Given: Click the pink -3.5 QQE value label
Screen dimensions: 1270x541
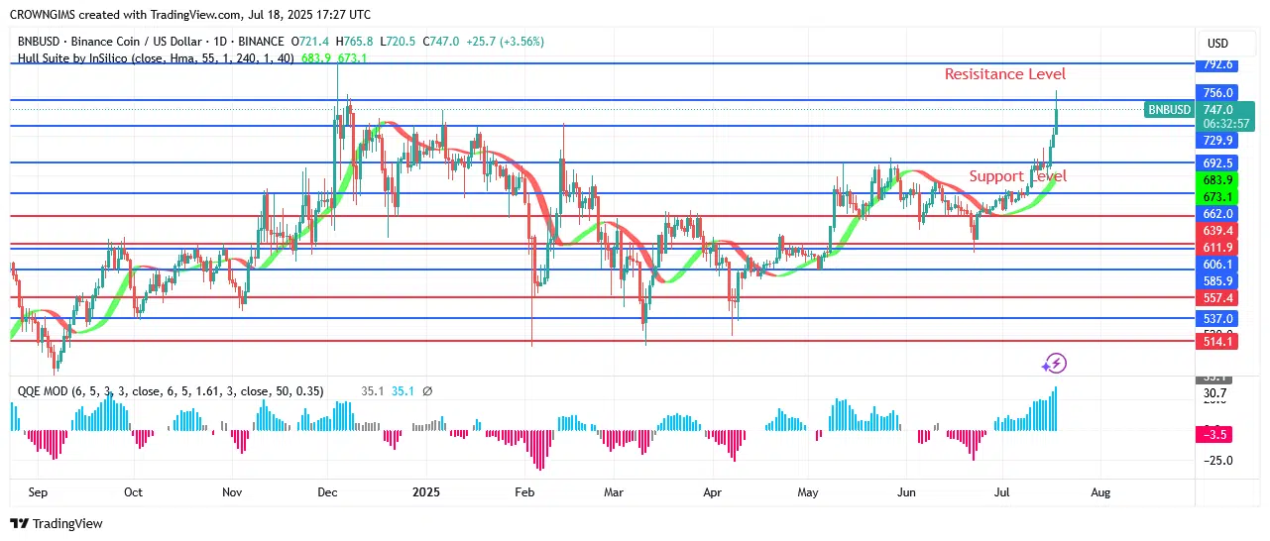Looking at the screenshot, I should point(1216,433).
